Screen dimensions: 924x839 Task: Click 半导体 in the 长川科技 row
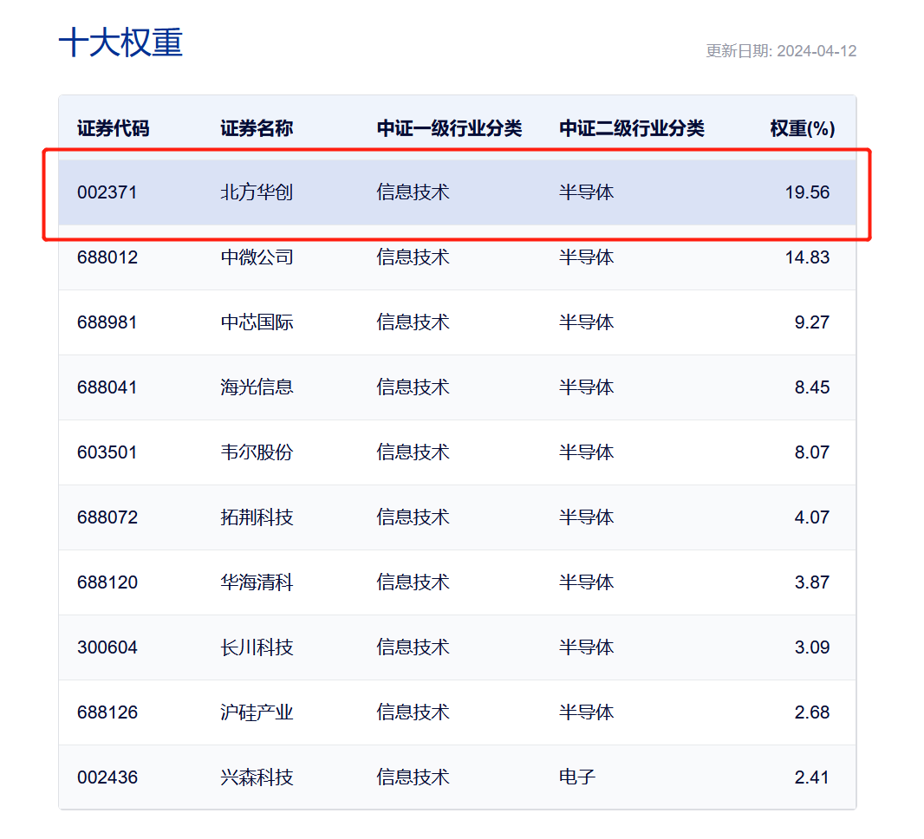click(x=586, y=647)
